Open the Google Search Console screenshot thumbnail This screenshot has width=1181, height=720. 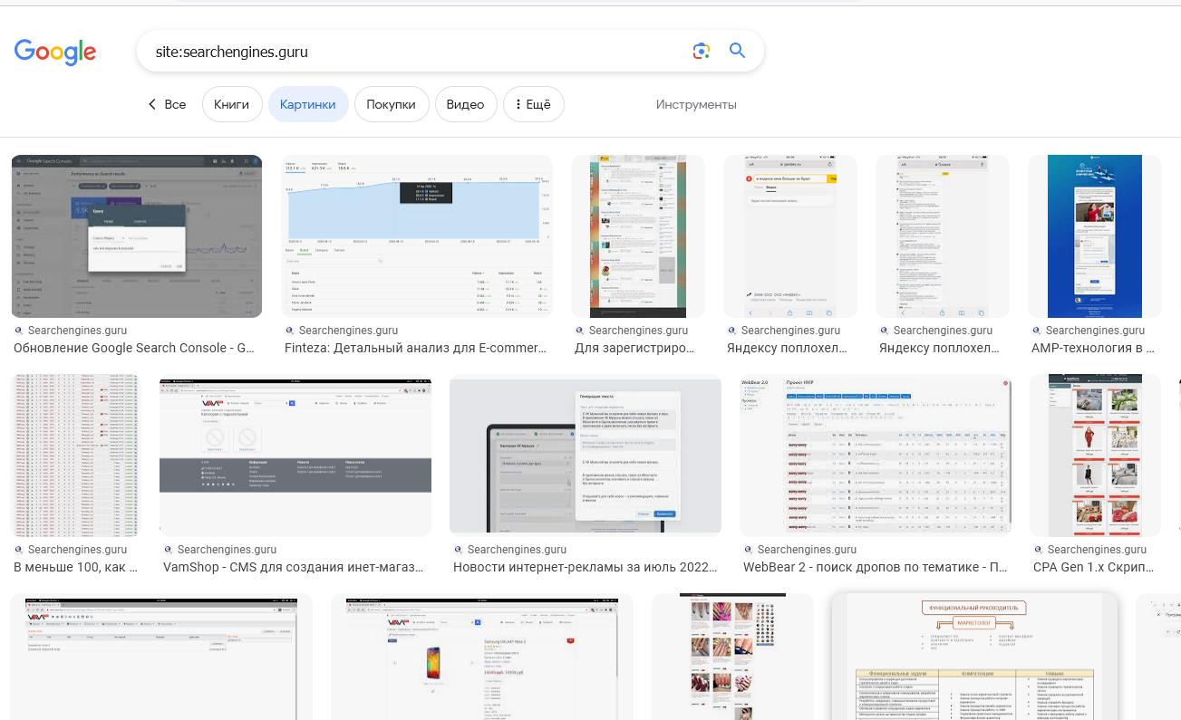137,236
